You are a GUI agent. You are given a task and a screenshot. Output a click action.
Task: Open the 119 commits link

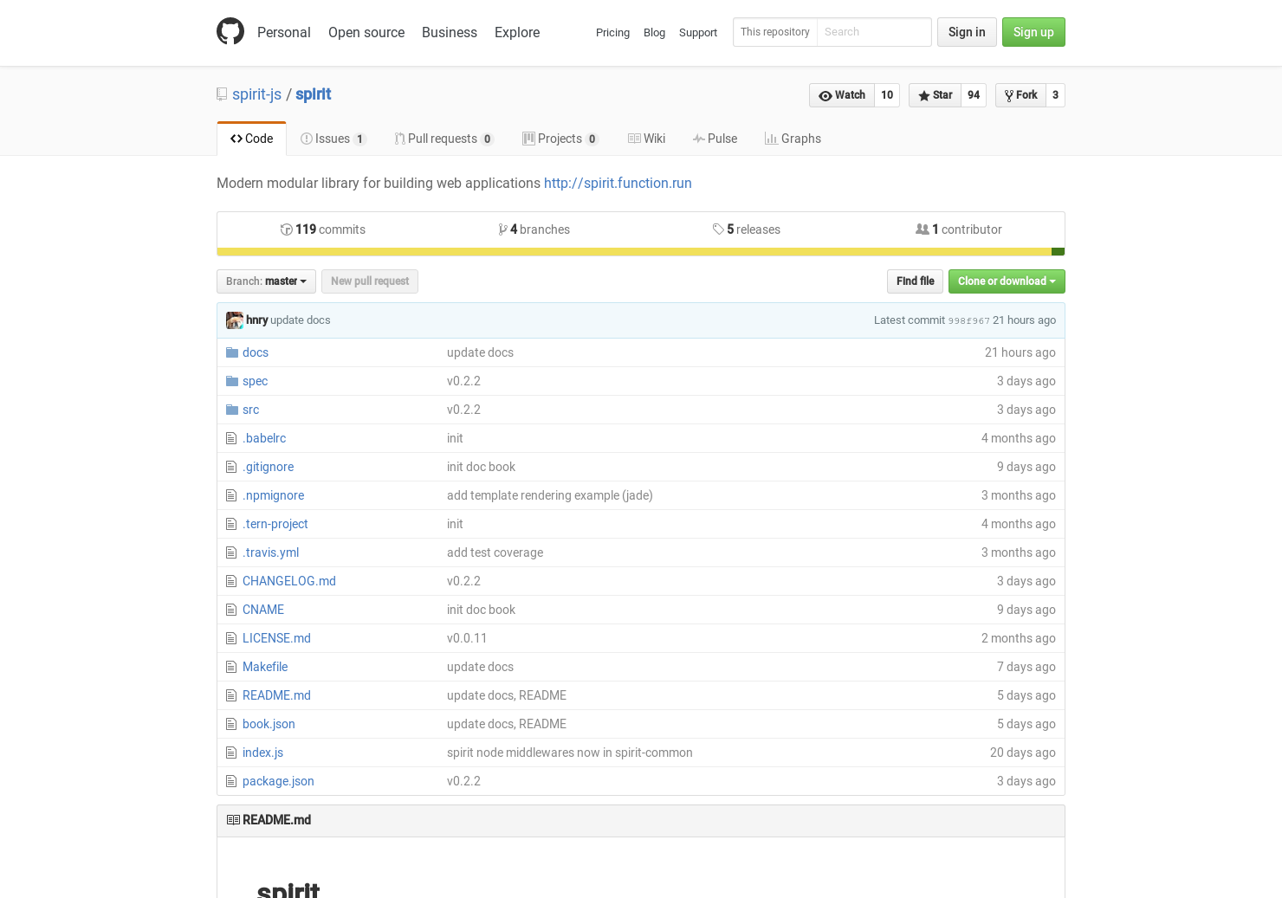click(x=323, y=229)
